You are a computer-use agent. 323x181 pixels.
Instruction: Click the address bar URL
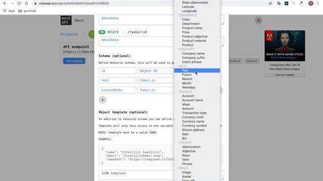[74, 4]
